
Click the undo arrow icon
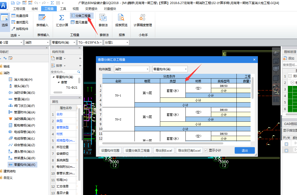tap(36, 3)
